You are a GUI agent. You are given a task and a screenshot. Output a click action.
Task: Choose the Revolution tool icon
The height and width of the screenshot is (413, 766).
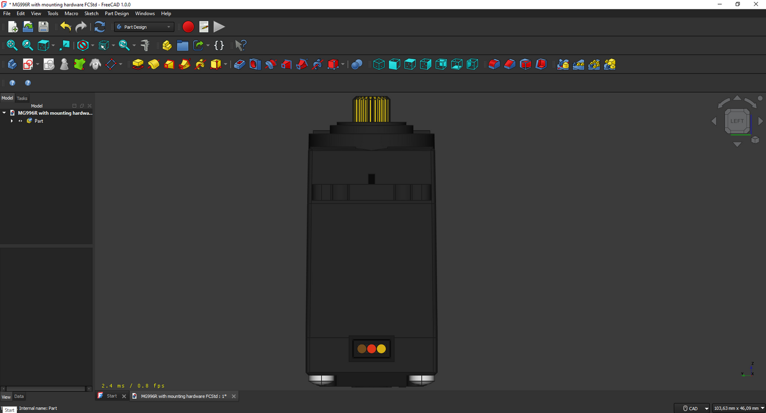pyautogui.click(x=154, y=64)
